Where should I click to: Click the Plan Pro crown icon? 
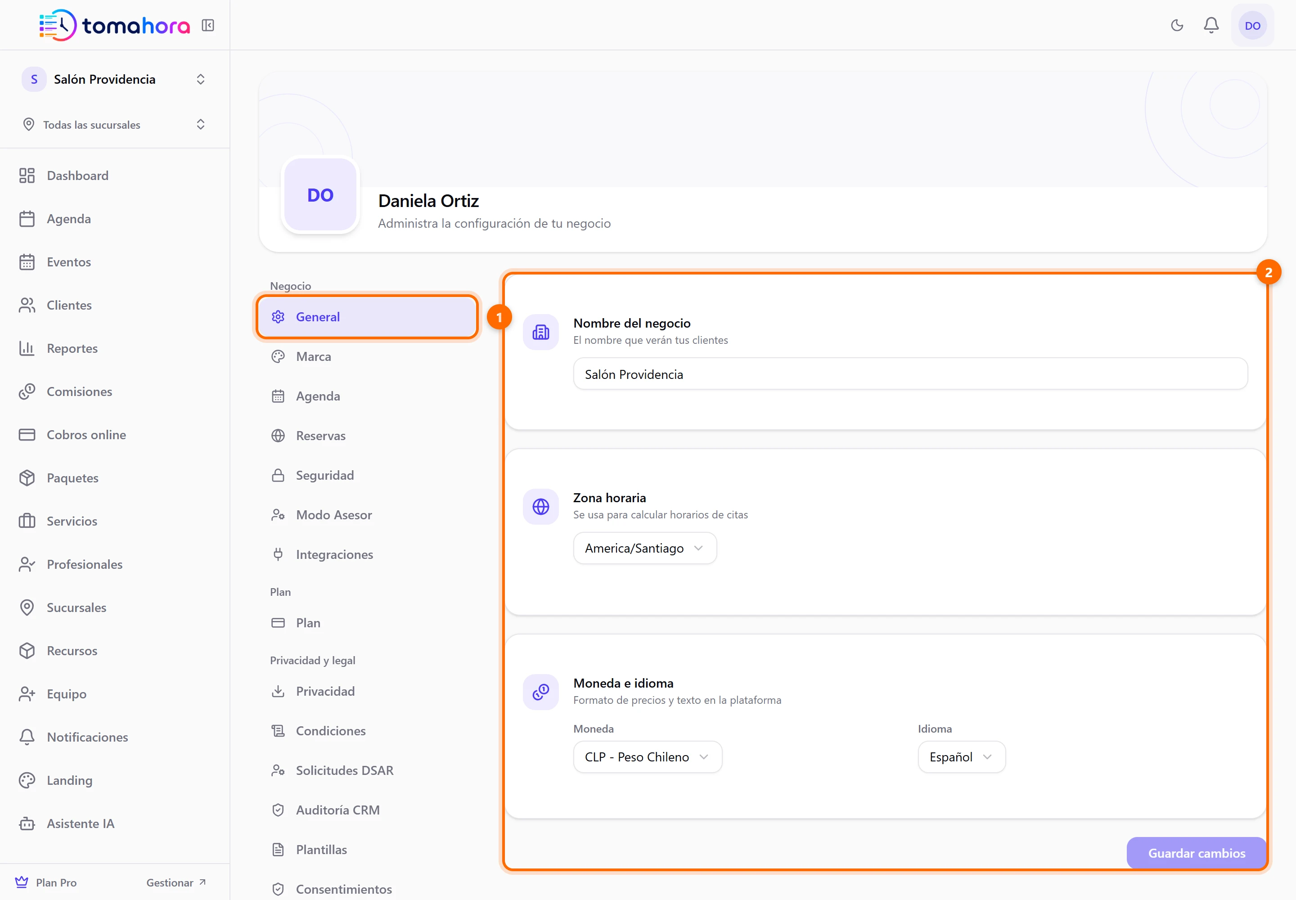pos(22,882)
